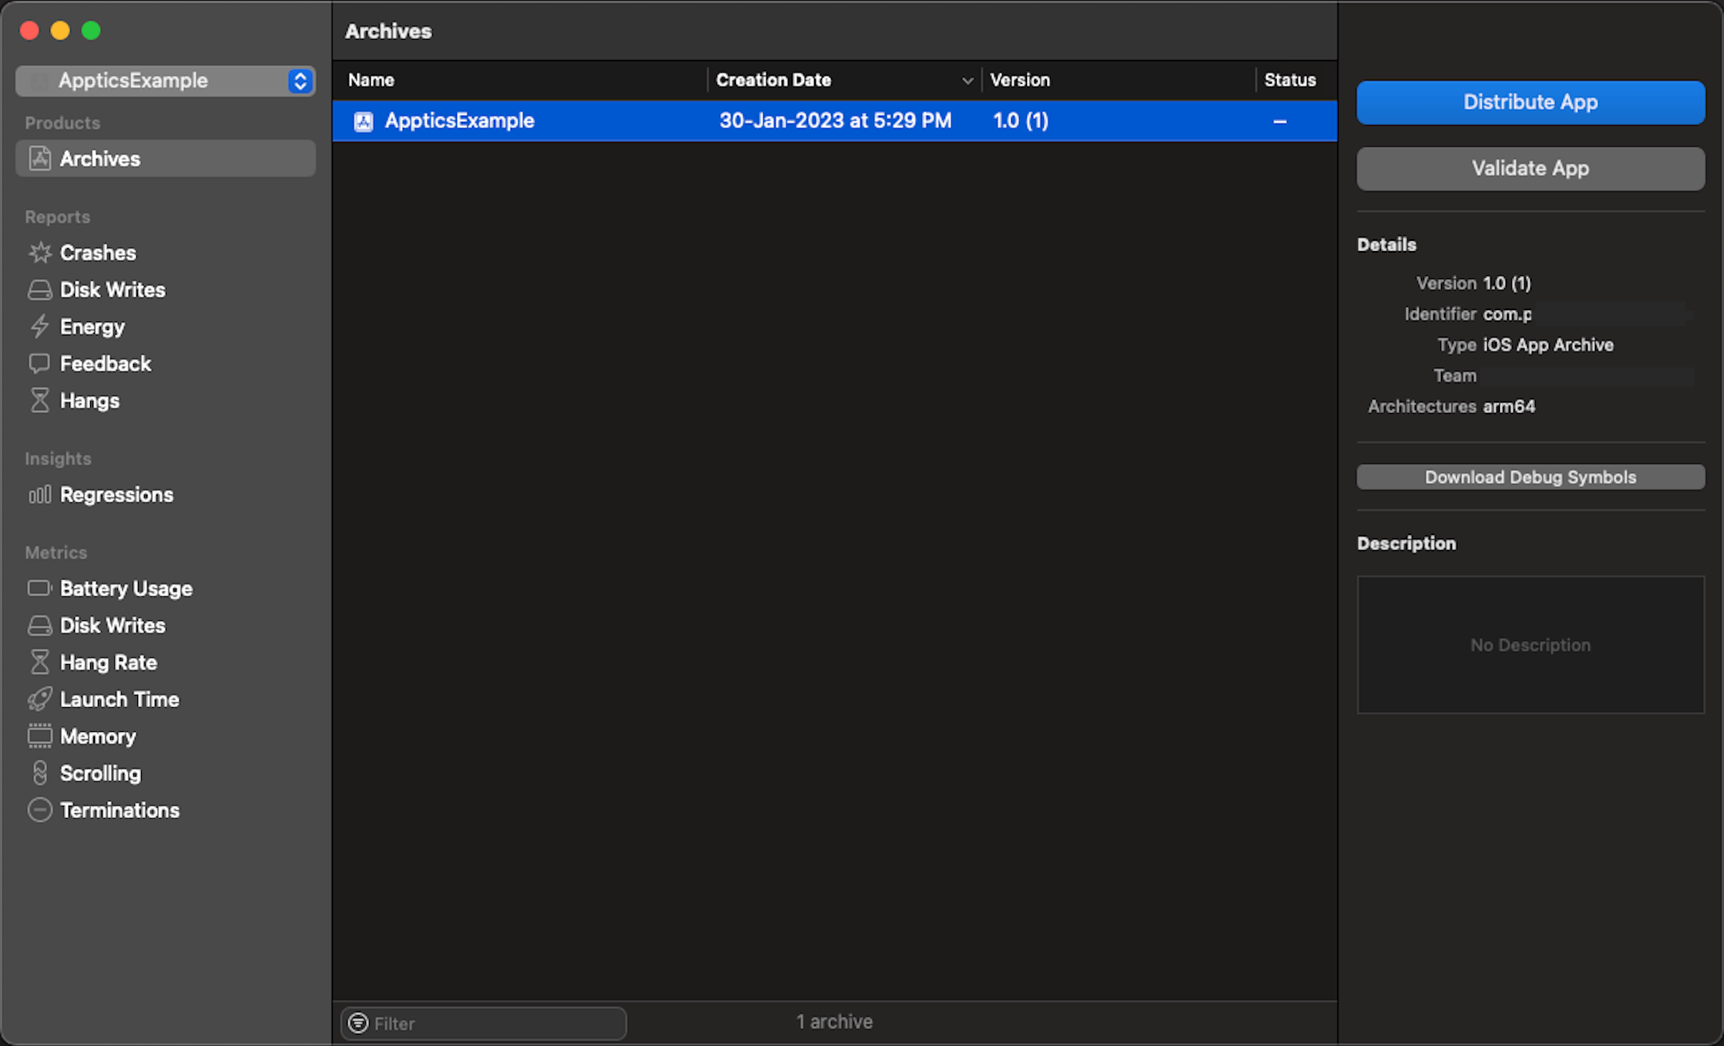Click the filter options icon in Filter field
1724x1046 pixels.
[x=359, y=1023]
